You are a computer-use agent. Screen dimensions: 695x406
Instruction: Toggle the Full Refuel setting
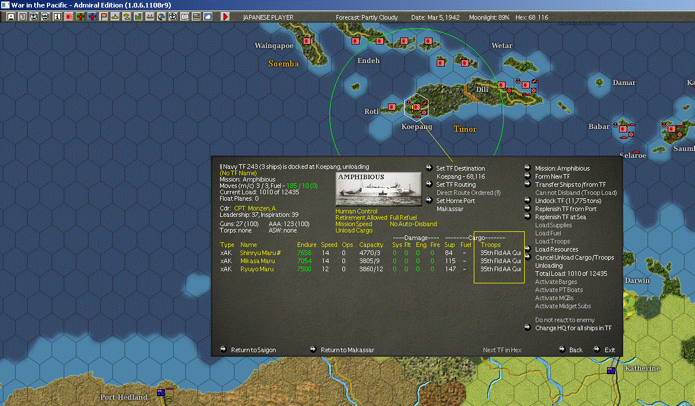403,218
